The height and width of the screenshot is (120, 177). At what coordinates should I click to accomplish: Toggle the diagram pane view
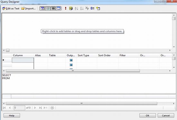tap(42, 8)
